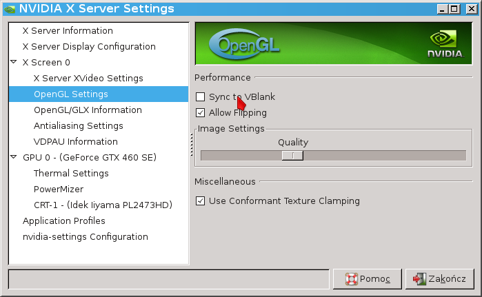This screenshot has width=482, height=297.
Task: Enable the Sync to VBlank checkbox
Action: coord(201,97)
